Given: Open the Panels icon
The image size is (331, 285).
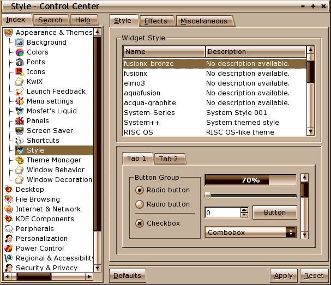Looking at the screenshot, I should pos(20,121).
